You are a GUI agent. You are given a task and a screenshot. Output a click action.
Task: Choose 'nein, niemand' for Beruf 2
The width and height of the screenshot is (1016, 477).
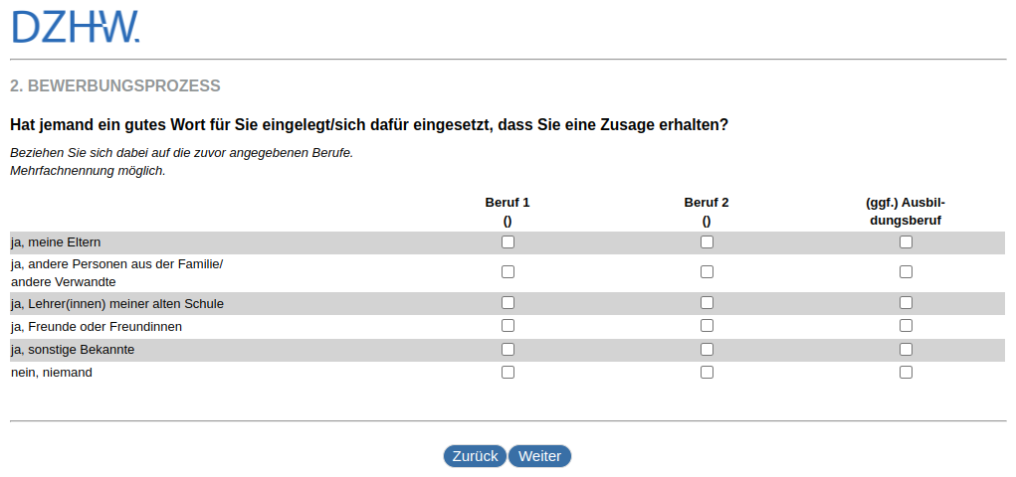click(x=707, y=372)
